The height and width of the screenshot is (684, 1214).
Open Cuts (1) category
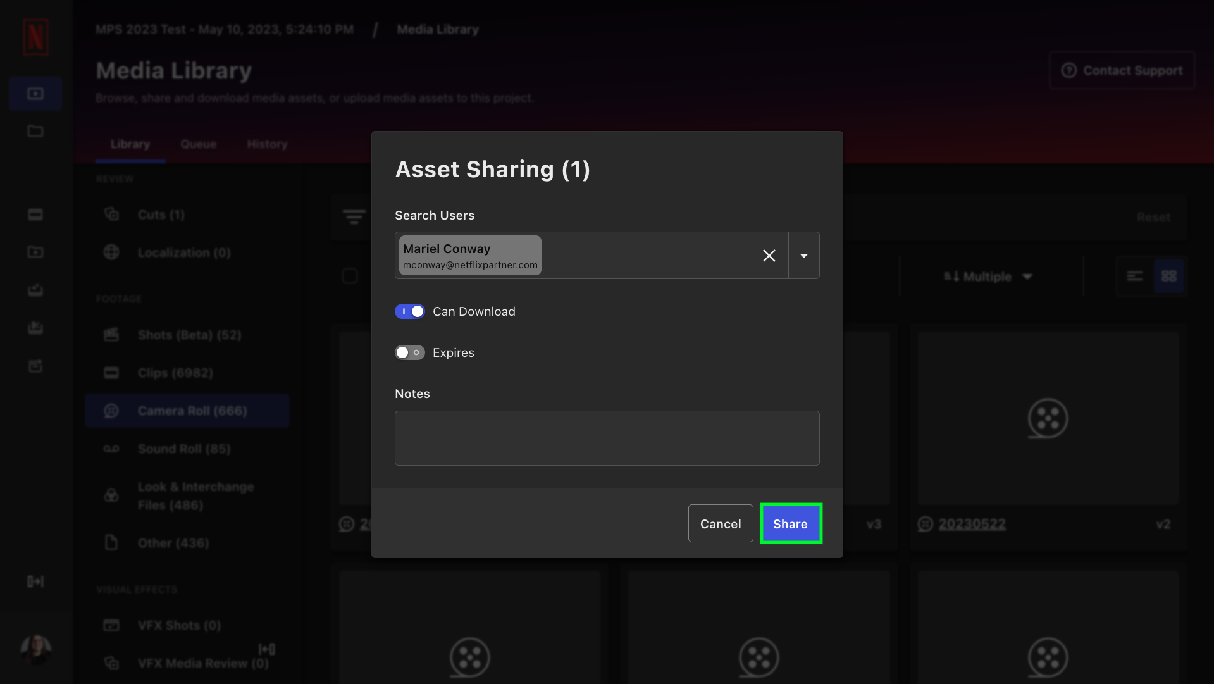coord(187,215)
